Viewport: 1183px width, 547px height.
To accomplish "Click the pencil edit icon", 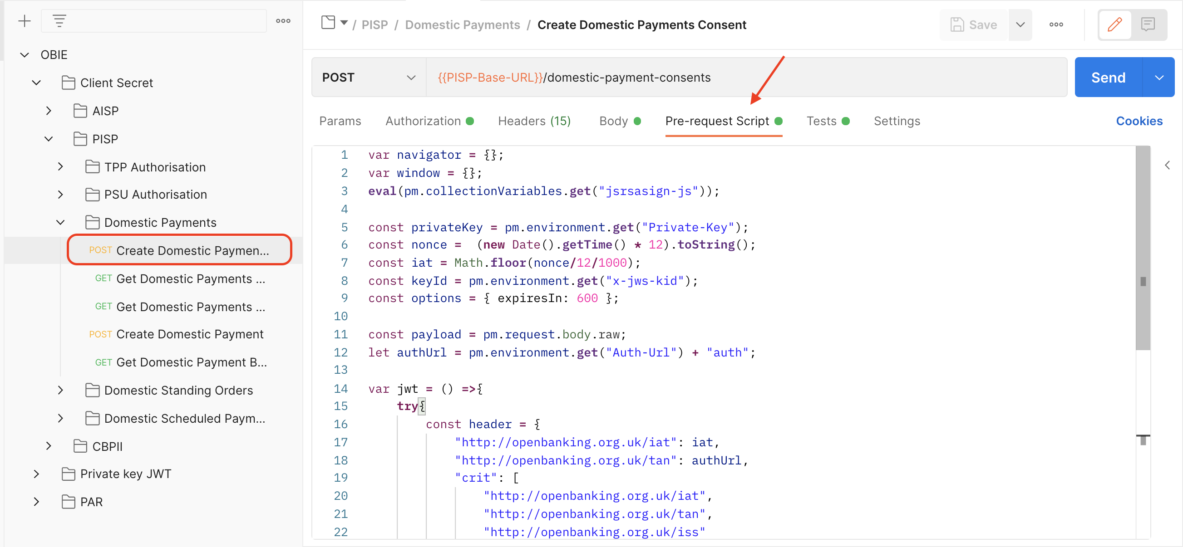I will click(1116, 24).
